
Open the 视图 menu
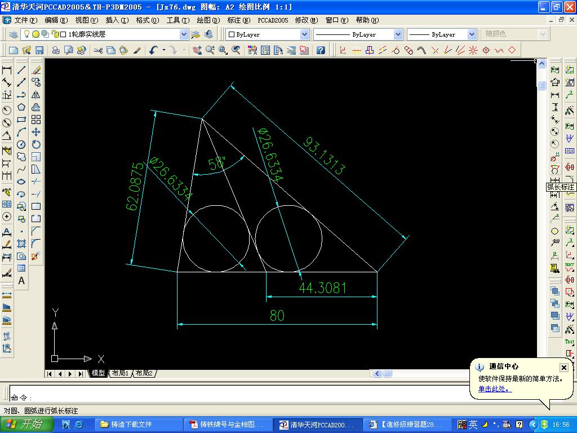pos(86,20)
